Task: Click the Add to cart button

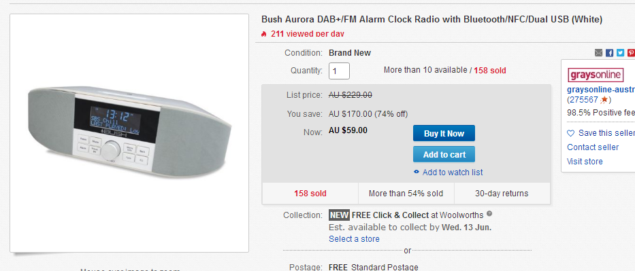Action: tap(444, 154)
